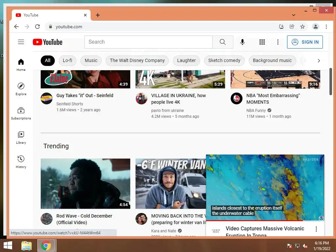
Task: Click the SIGN IN button
Action: pyautogui.click(x=305, y=42)
